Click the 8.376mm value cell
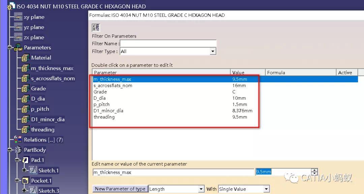Image resolution: width=364 pixels, height=194 pixels. (242, 111)
